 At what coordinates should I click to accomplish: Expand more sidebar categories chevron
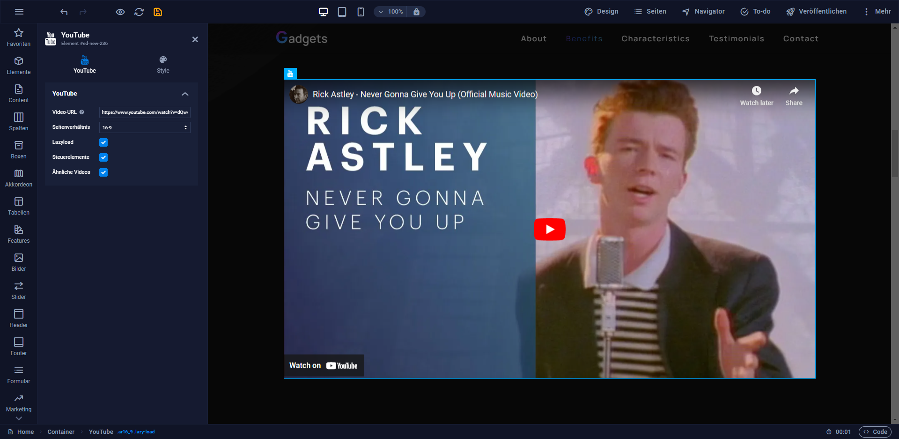click(x=19, y=418)
